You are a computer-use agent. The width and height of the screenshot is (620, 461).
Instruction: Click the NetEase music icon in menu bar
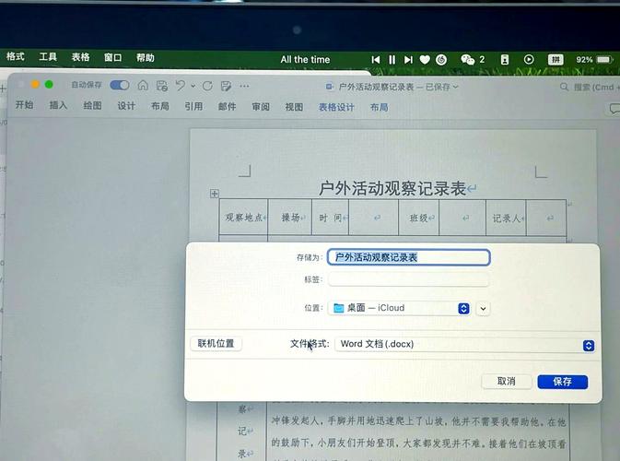[441, 60]
